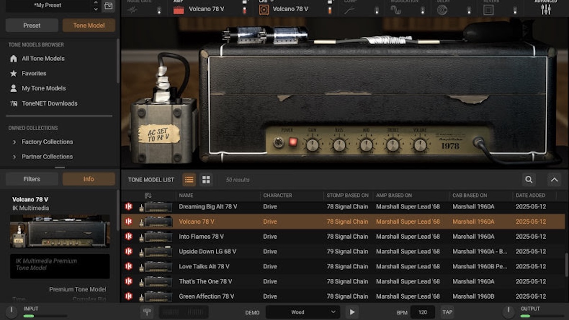Click the Modulation waveform icon
The height and width of the screenshot is (320, 569).
395,10
